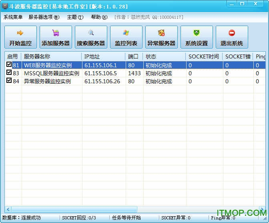Click IP address 61.155.106.1

pos(100,65)
